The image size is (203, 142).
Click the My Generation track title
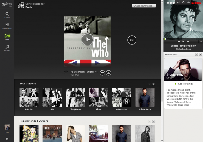84,72
